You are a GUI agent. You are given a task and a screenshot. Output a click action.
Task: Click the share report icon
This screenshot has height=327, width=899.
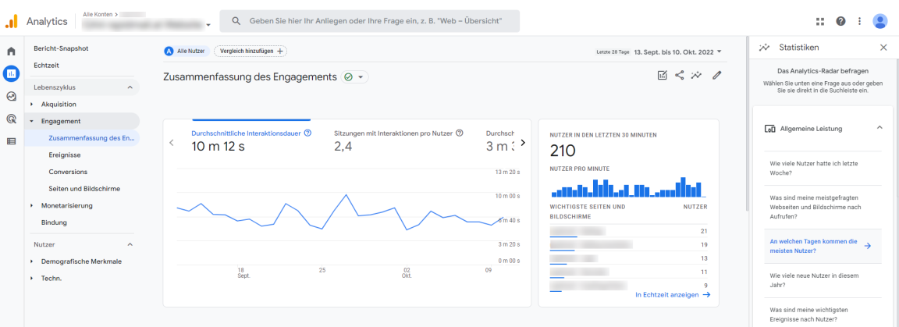pos(679,76)
